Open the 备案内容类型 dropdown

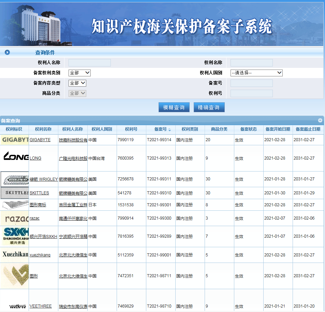point(77,83)
